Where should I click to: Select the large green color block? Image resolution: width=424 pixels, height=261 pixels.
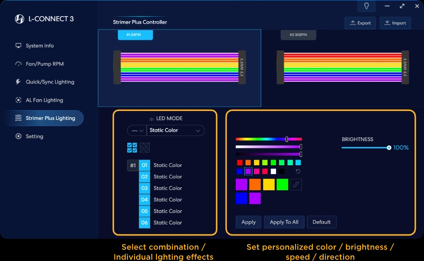(x=282, y=185)
